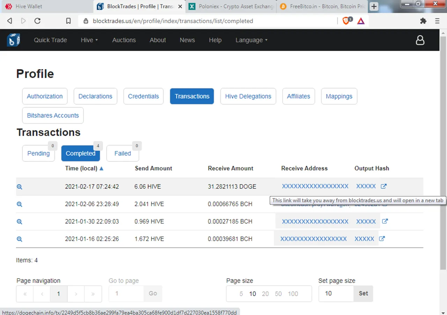Click the DOGE row receive address link
The width and height of the screenshot is (447, 315).
(x=315, y=186)
